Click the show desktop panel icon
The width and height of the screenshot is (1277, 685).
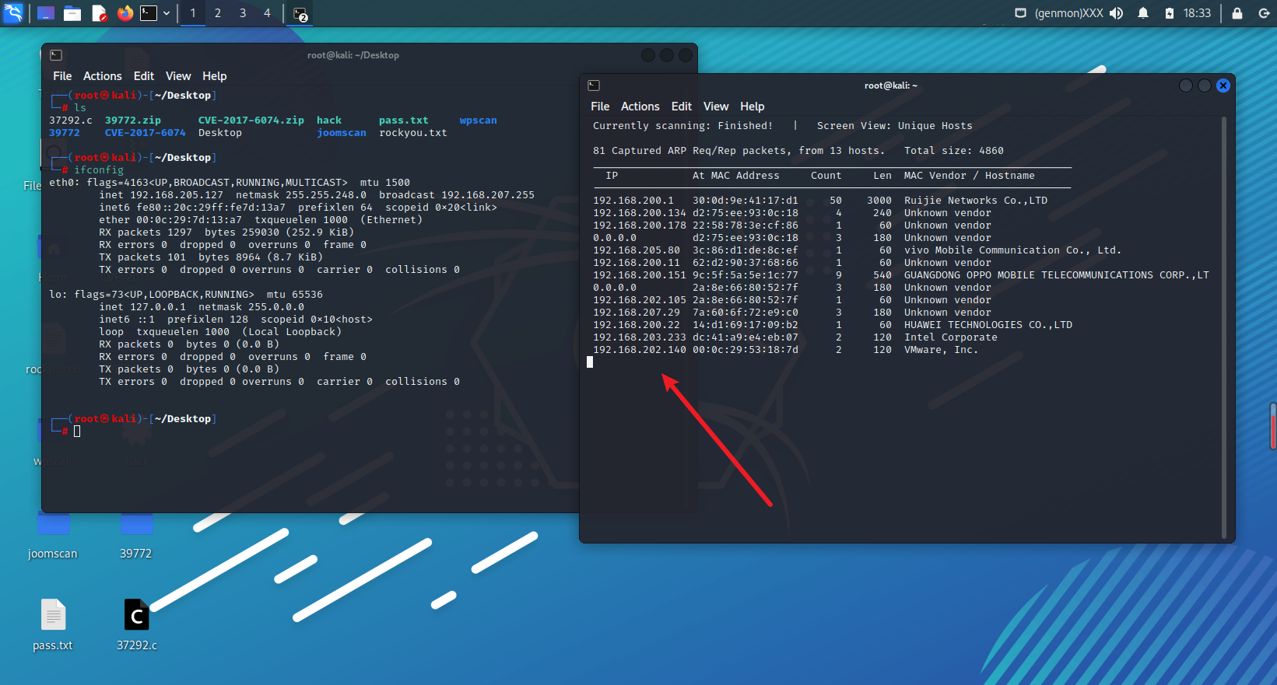pyautogui.click(x=46, y=13)
